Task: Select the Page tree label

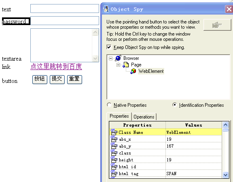Action: [136, 65]
